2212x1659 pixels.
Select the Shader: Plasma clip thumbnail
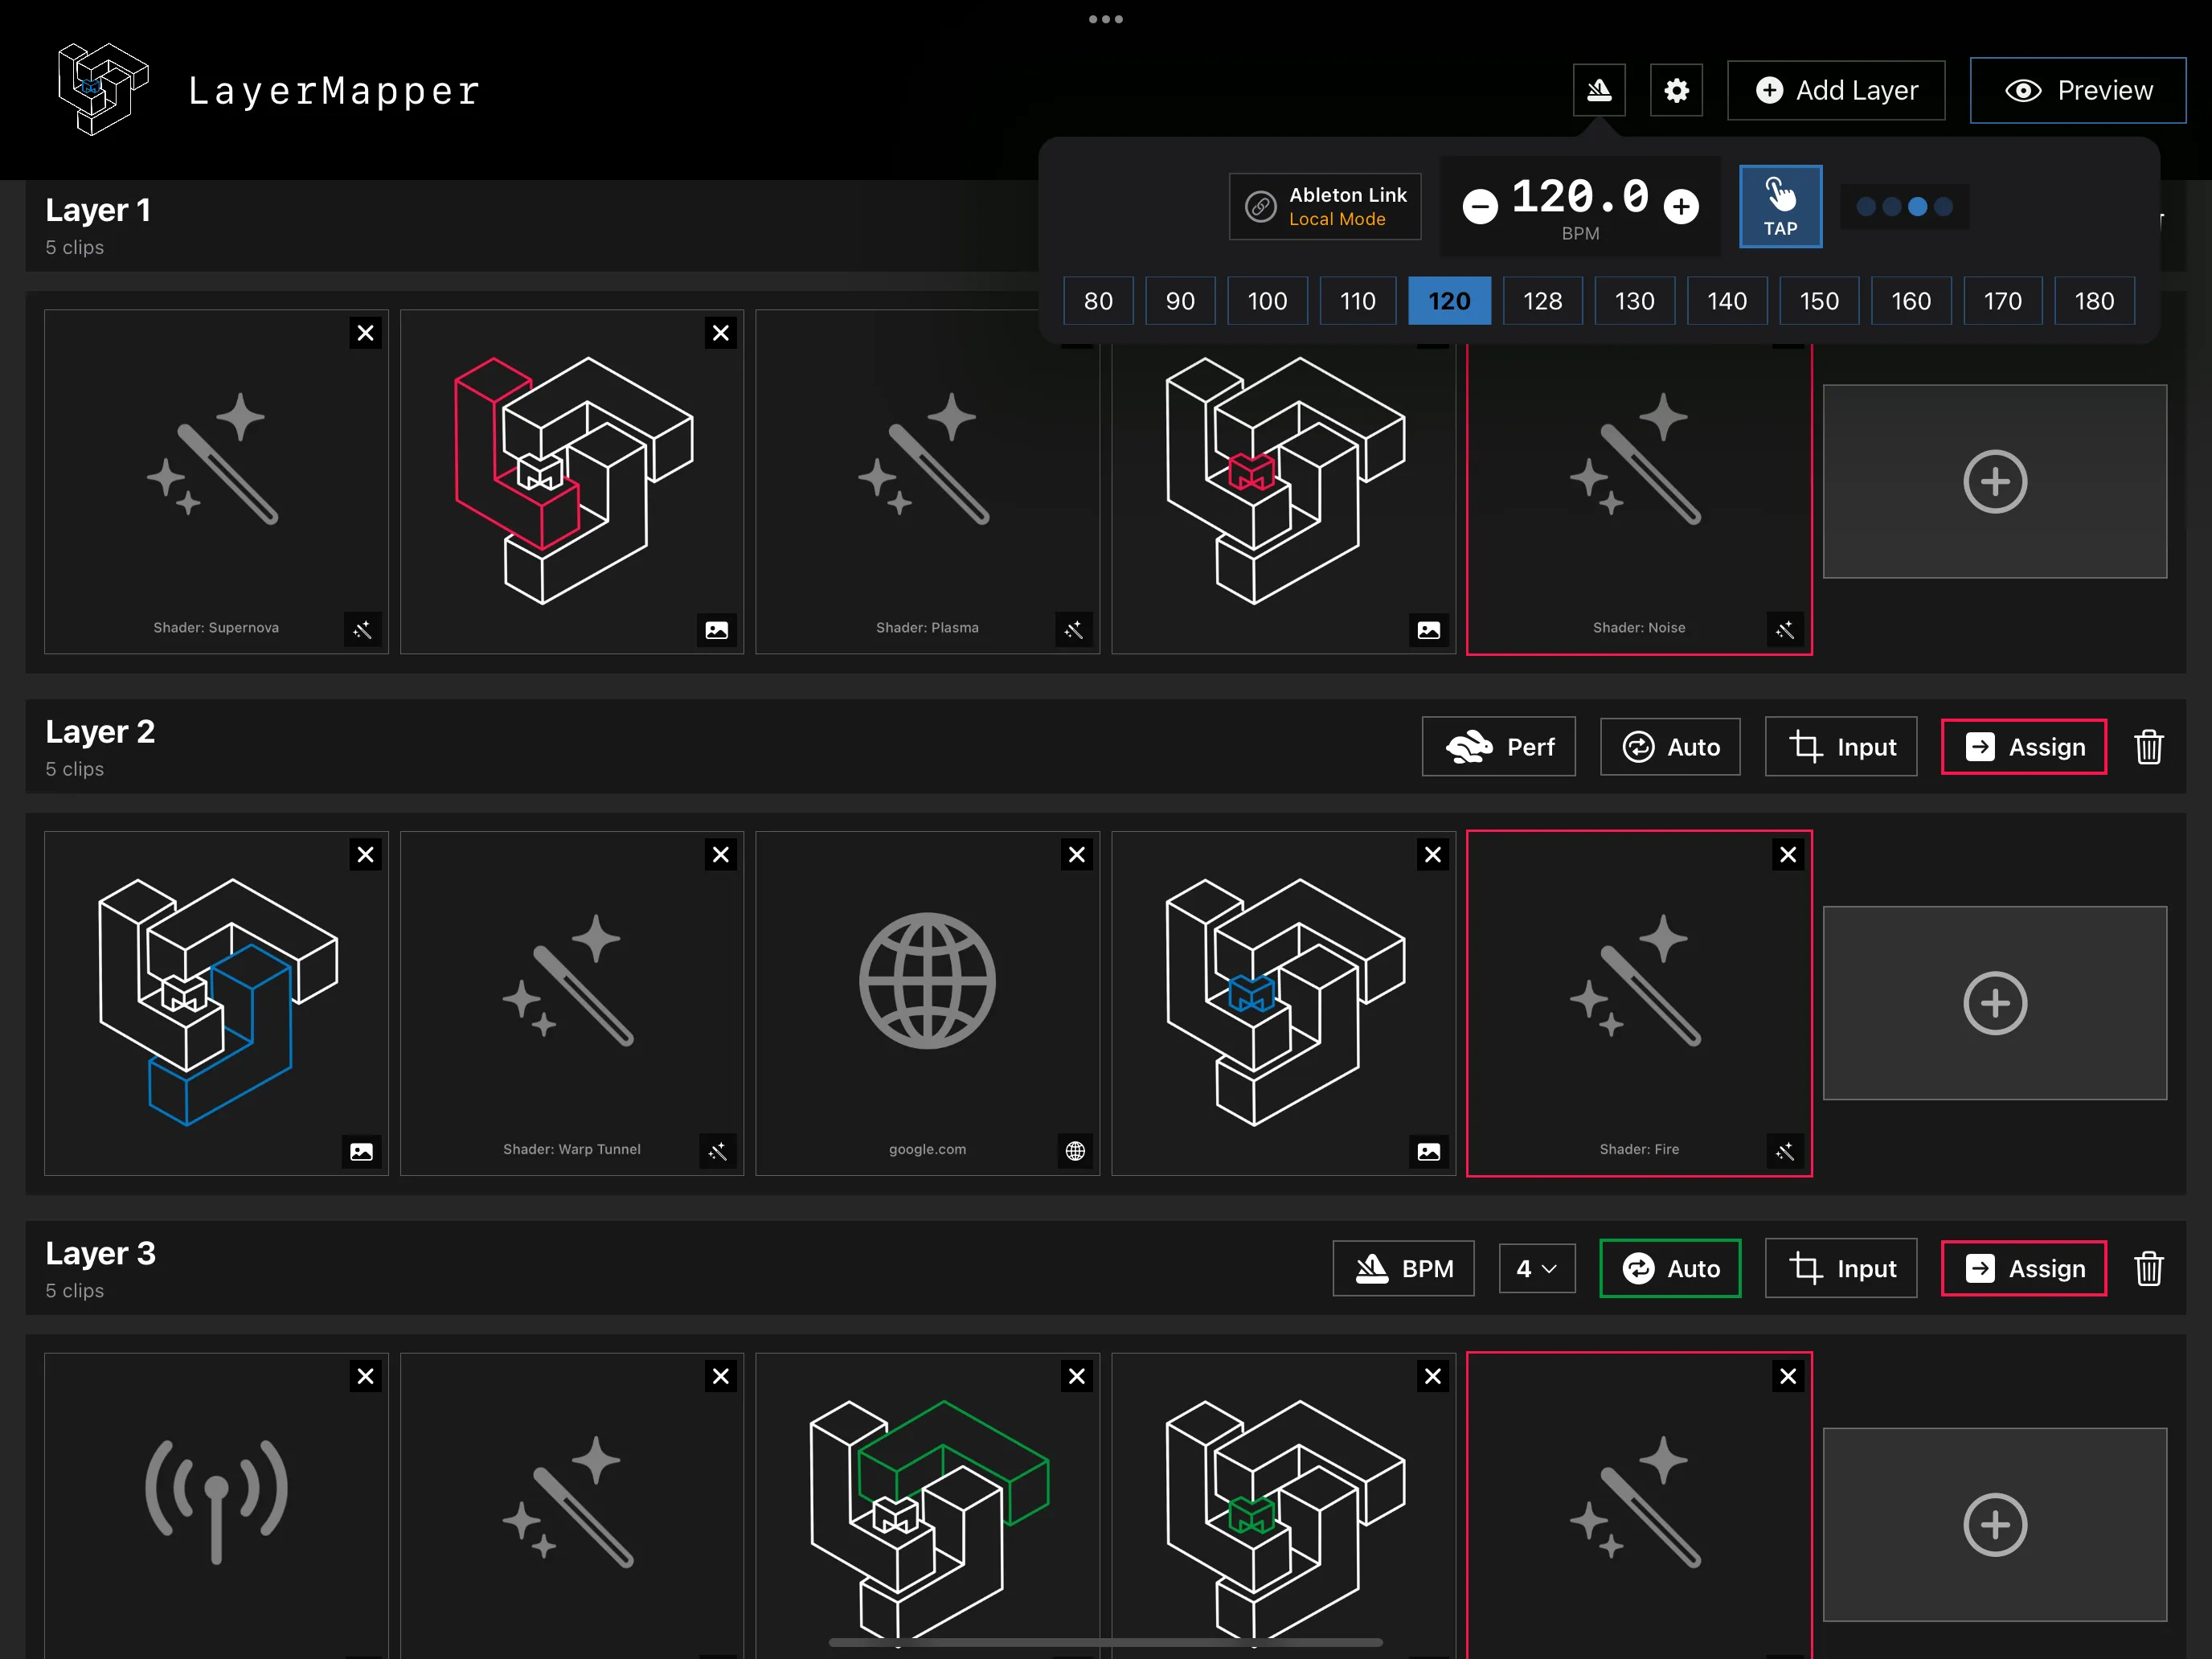[x=927, y=482]
